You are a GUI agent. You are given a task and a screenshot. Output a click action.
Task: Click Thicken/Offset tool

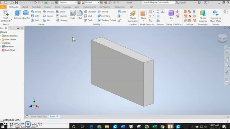(x=107, y=20)
